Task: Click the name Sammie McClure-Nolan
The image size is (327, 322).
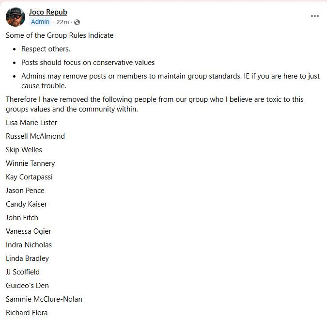Action: point(44,299)
